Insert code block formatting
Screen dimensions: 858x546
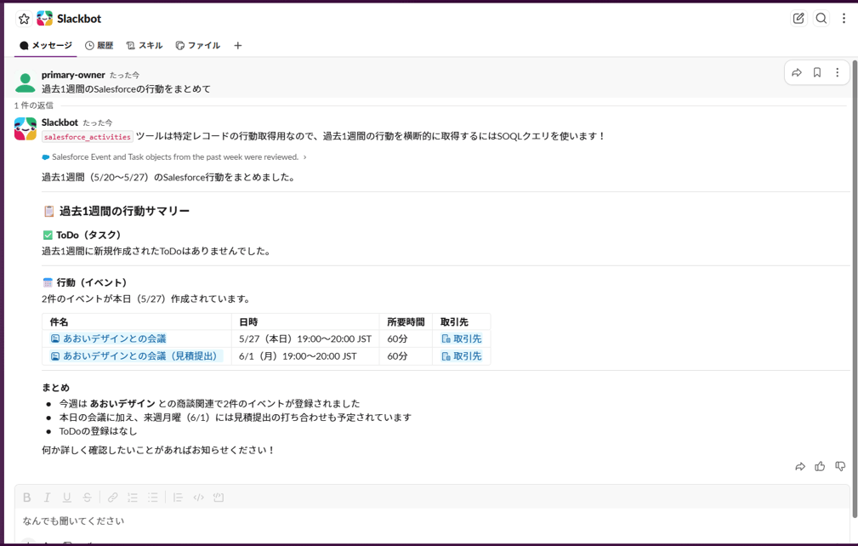pyautogui.click(x=219, y=498)
